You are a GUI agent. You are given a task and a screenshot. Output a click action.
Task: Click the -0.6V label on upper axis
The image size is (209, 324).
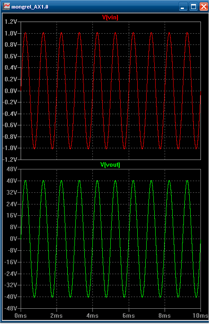click(10, 125)
